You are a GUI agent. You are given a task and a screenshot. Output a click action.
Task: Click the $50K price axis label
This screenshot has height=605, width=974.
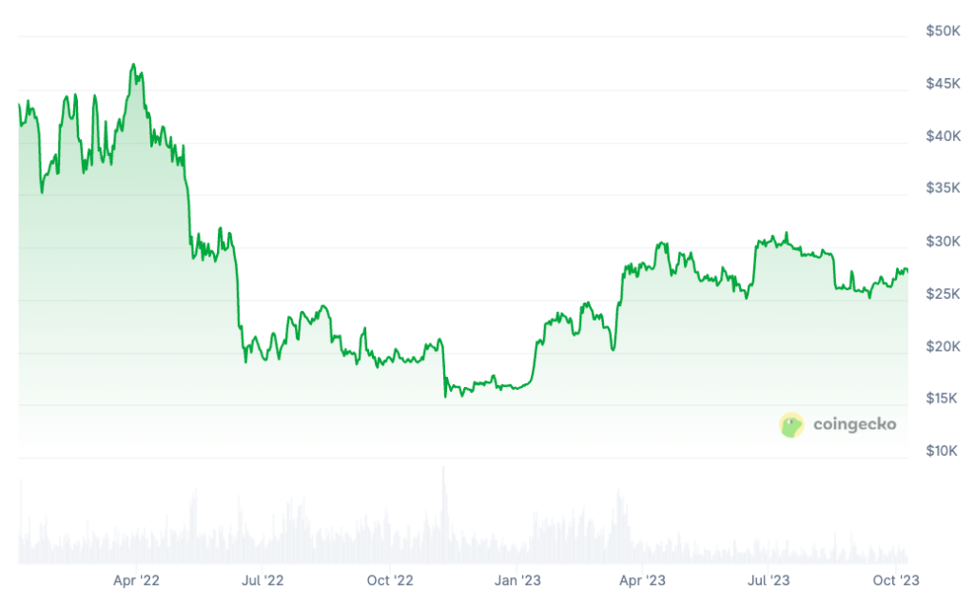click(x=943, y=31)
